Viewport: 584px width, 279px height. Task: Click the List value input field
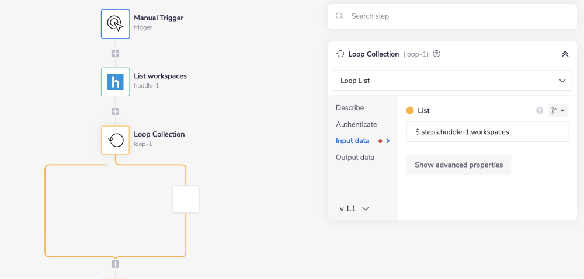487,132
